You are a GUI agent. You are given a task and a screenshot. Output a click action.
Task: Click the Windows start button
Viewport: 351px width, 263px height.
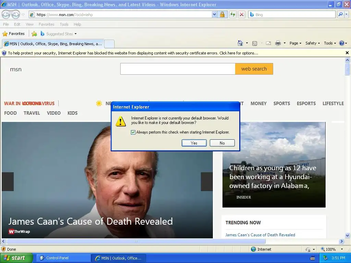[16, 258]
